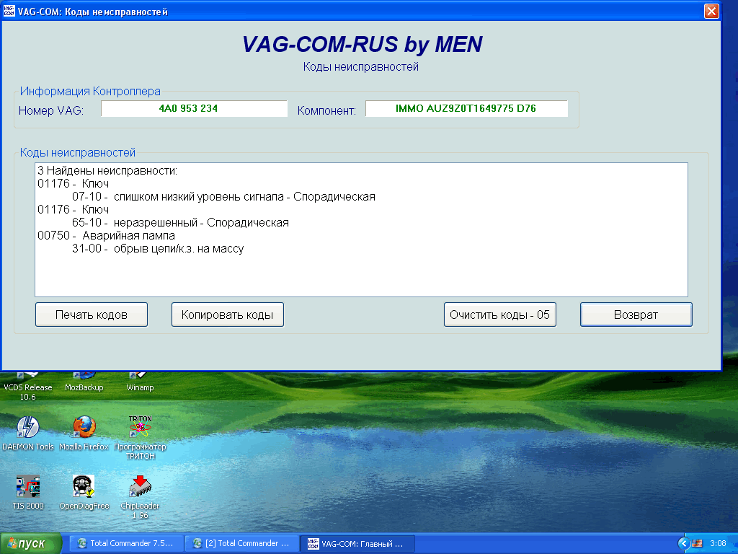The height and width of the screenshot is (554, 738).
Task: Select the Программатор ТРИТОН desktop icon
Action: pos(140,437)
